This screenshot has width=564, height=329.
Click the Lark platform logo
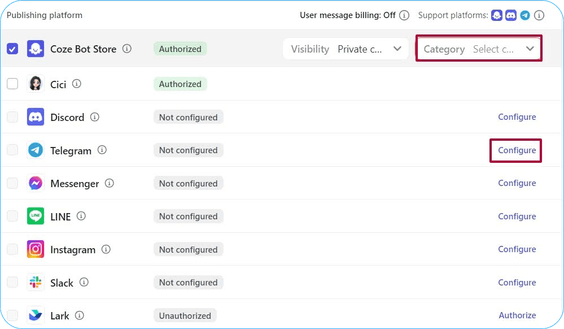pyautogui.click(x=35, y=315)
